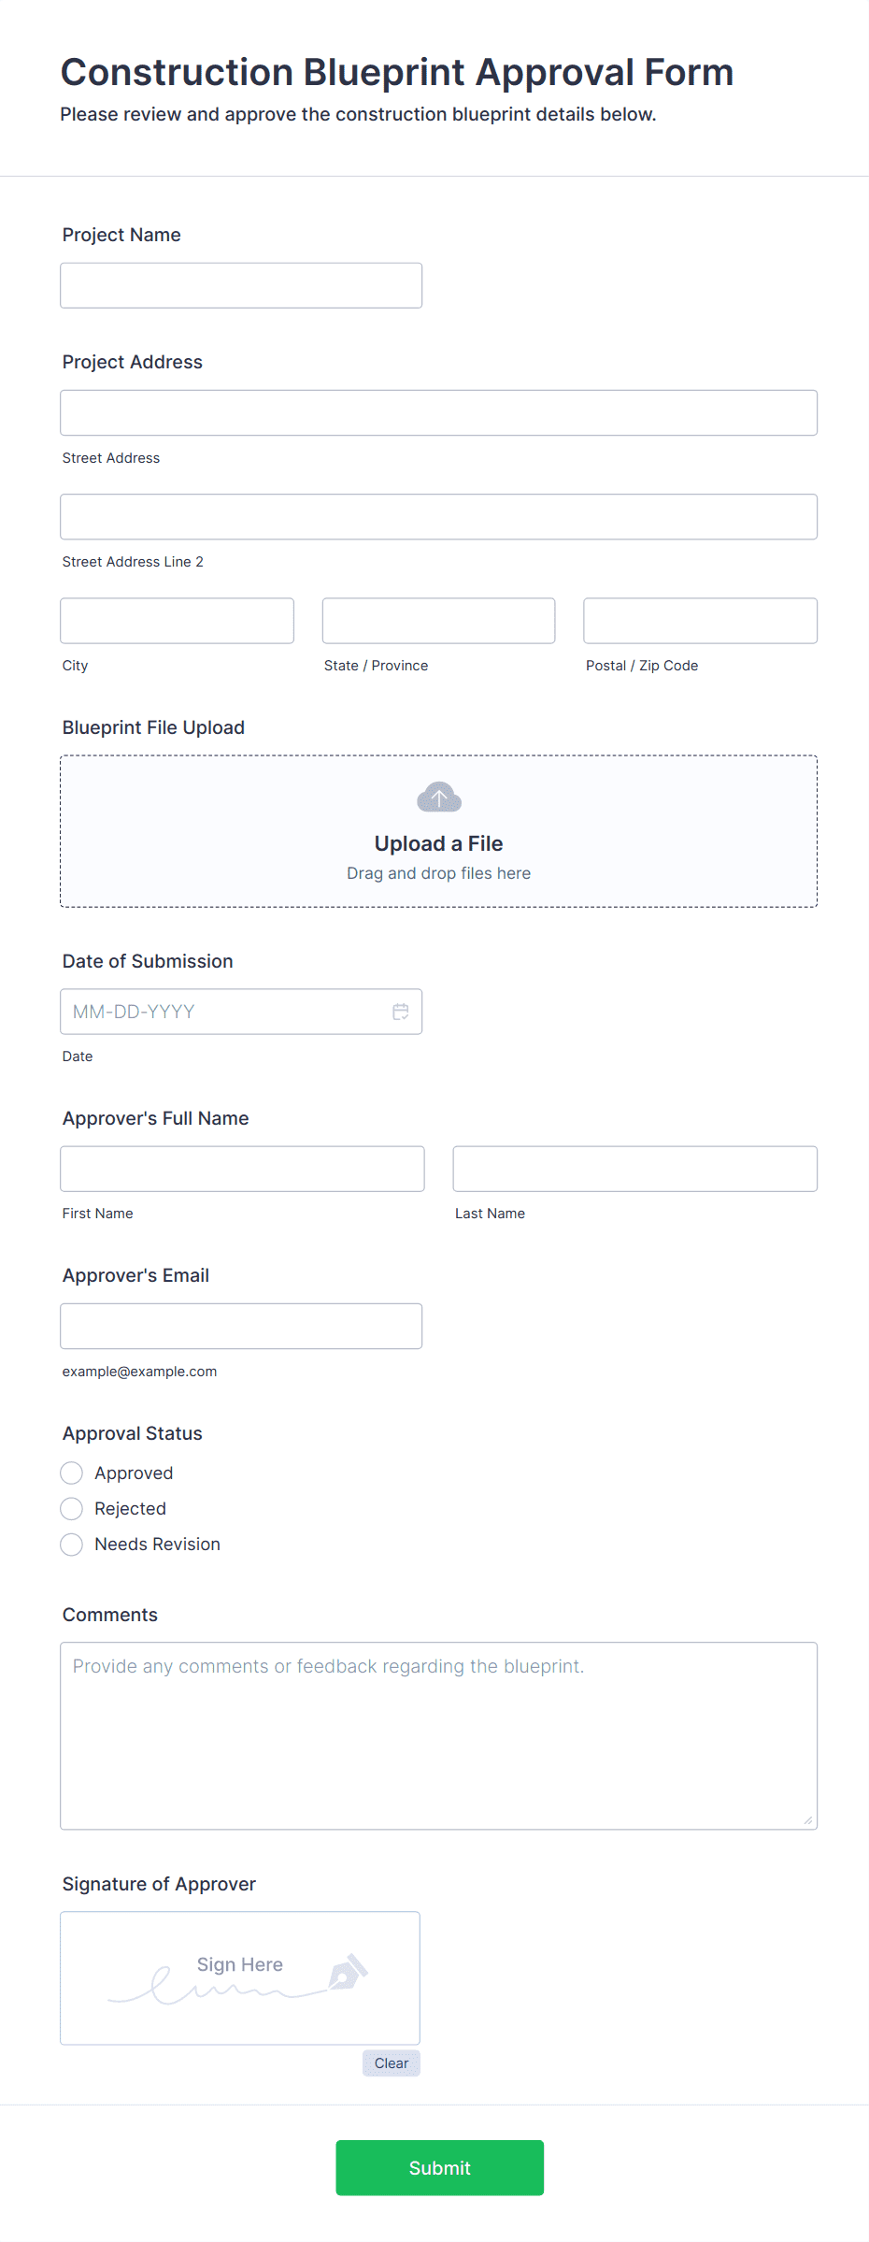Focus the Street Address field

[x=437, y=411]
